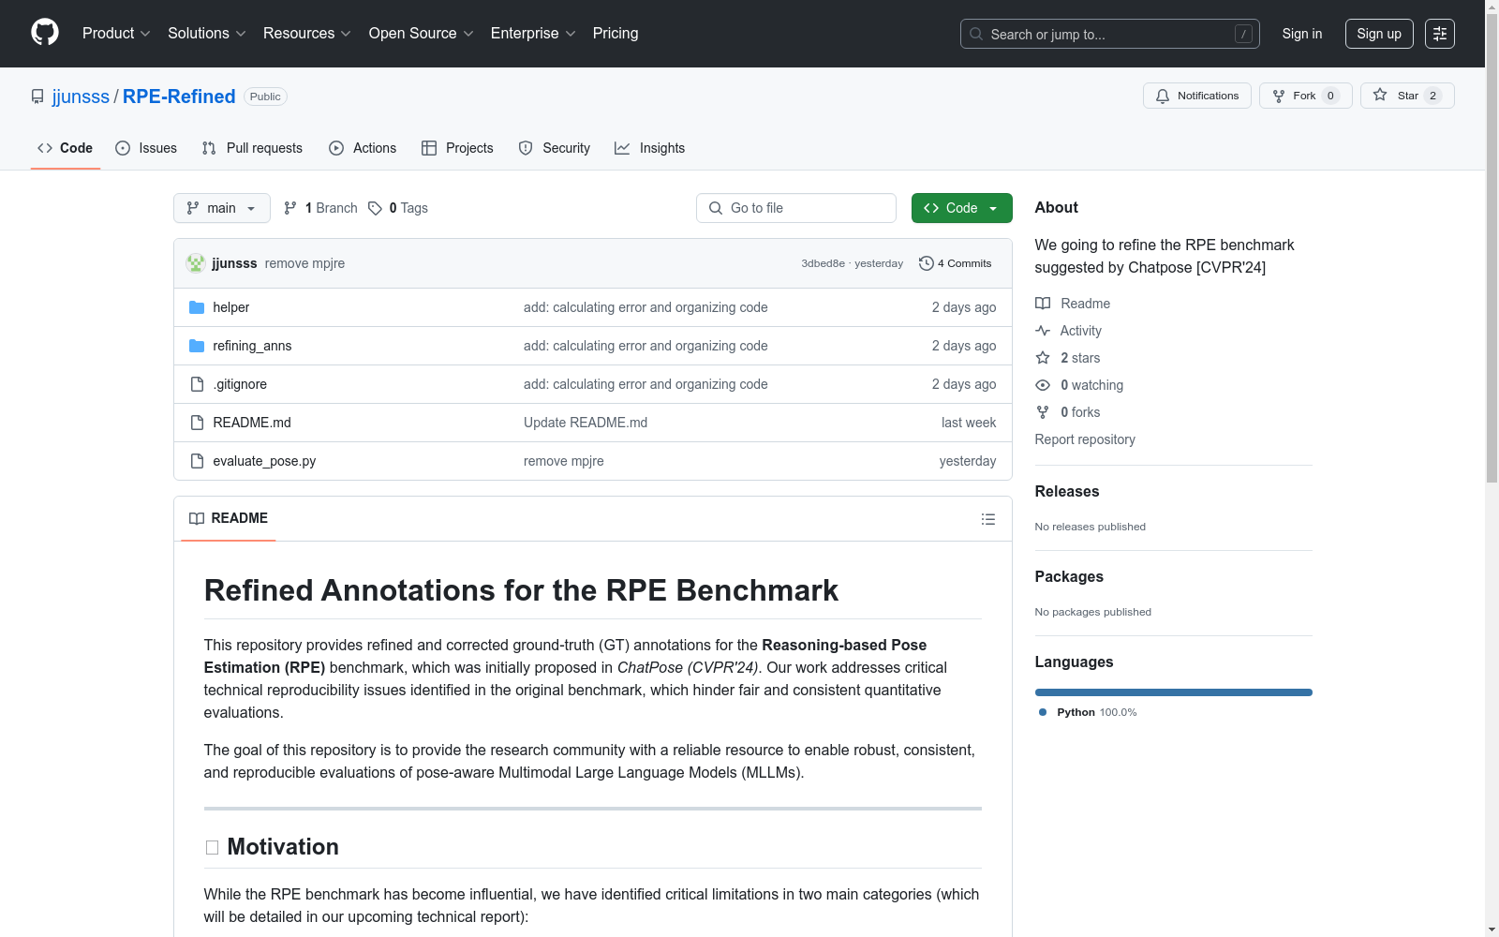The width and height of the screenshot is (1499, 937).
Task: Expand the Enterprise menu
Action: [x=533, y=34]
